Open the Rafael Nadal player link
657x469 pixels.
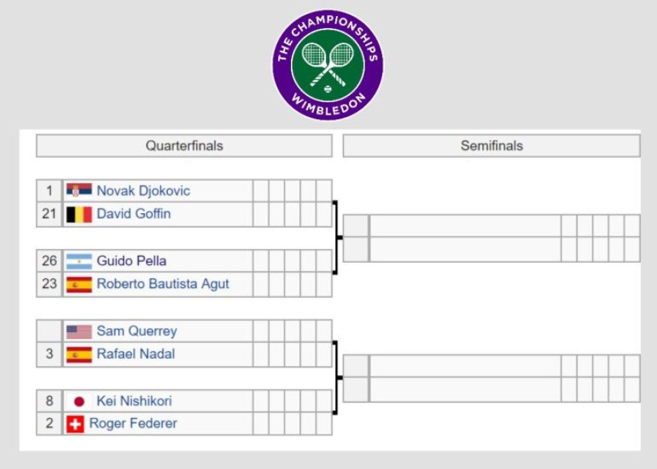[x=136, y=354]
